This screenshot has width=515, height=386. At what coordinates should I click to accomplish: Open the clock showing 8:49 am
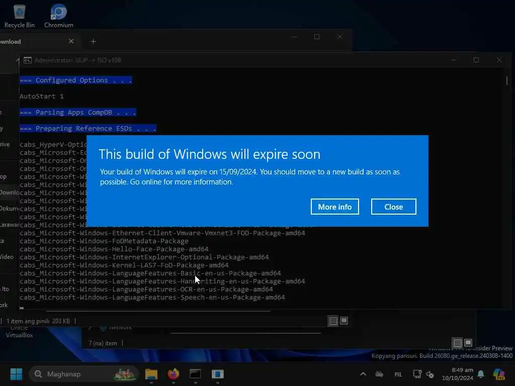pyautogui.click(x=458, y=374)
